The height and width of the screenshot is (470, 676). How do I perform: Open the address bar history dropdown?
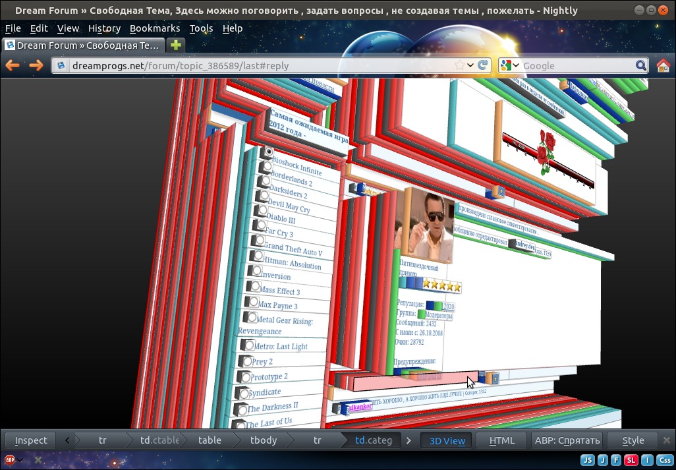[470, 65]
